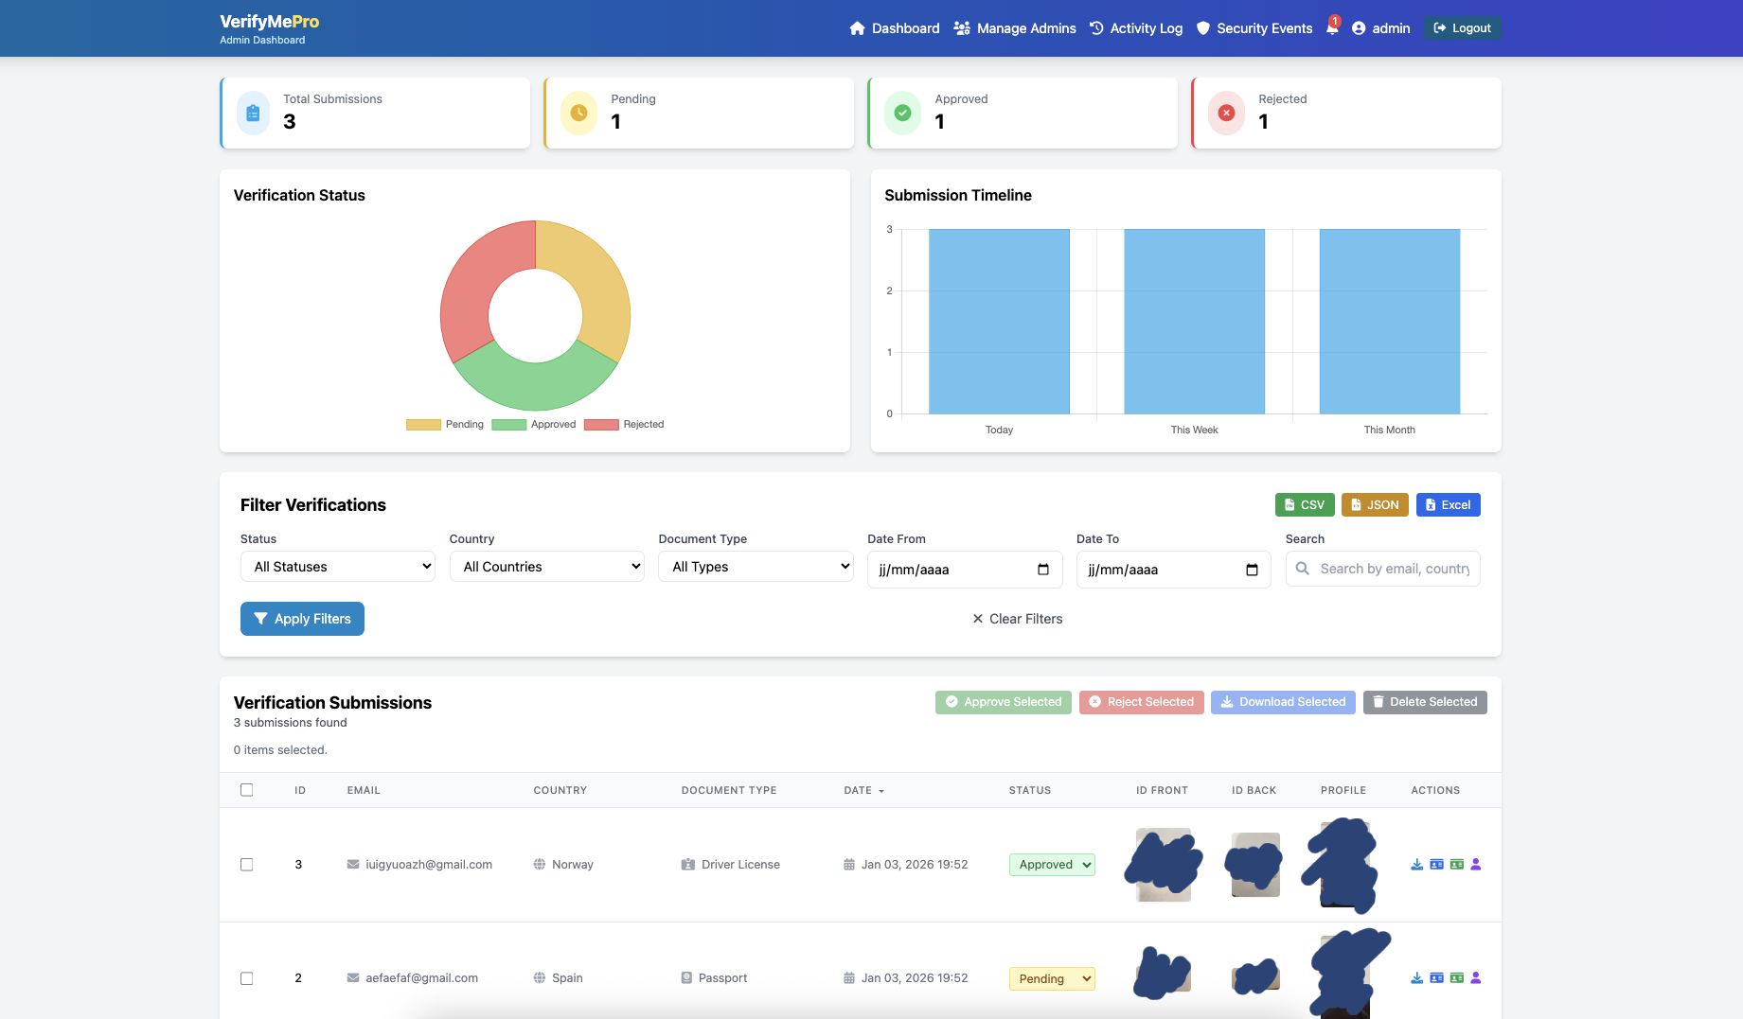Open the Activity Log menu item
The height and width of the screenshot is (1019, 1743).
click(1136, 28)
